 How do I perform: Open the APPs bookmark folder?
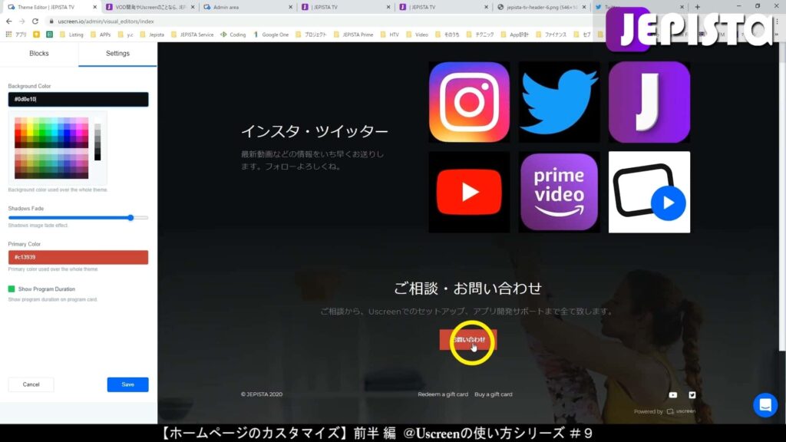click(101, 35)
